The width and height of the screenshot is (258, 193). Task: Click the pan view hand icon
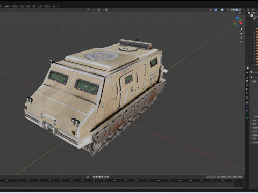[241, 33]
